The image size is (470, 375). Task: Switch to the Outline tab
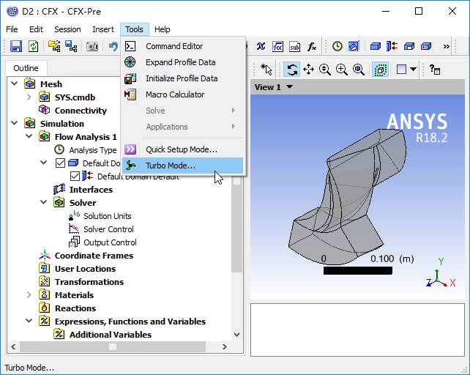click(x=26, y=68)
